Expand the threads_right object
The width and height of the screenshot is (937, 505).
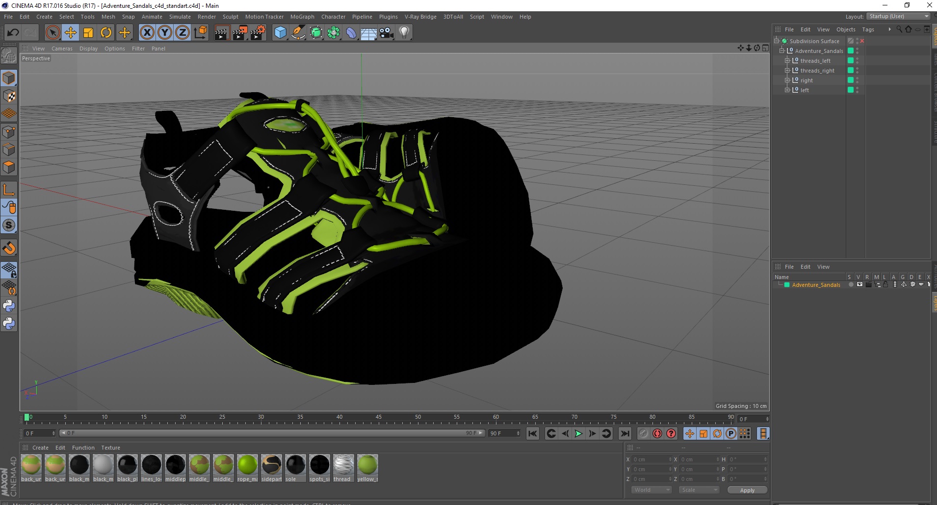787,70
